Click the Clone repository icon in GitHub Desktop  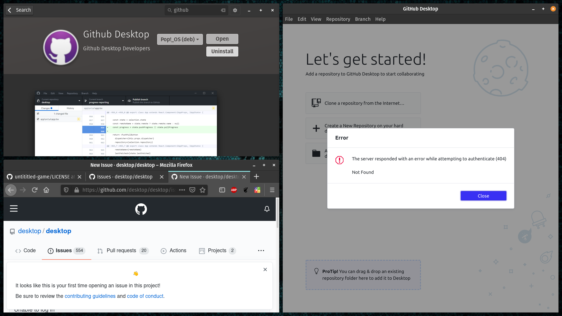[316, 103]
